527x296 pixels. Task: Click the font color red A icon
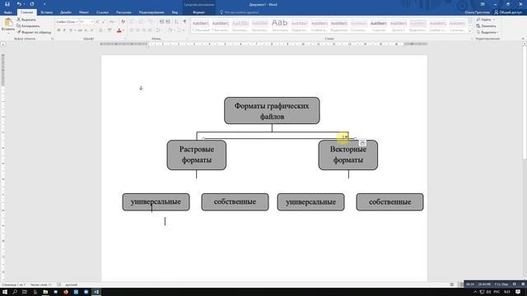[x=119, y=30]
